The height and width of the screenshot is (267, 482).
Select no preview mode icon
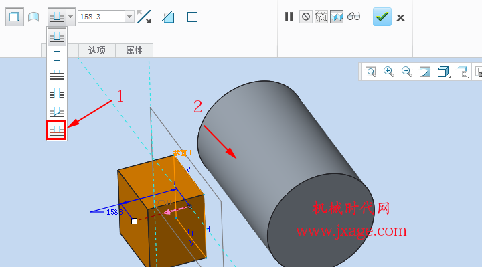(305, 17)
